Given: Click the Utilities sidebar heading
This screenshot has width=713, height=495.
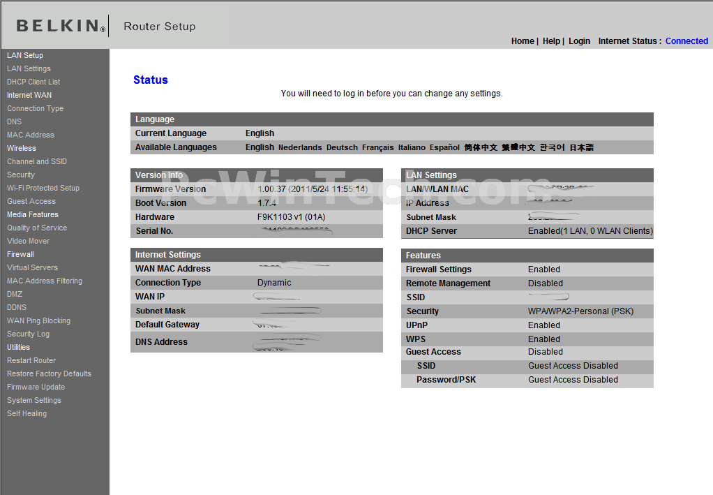Looking at the screenshot, I should 18,347.
